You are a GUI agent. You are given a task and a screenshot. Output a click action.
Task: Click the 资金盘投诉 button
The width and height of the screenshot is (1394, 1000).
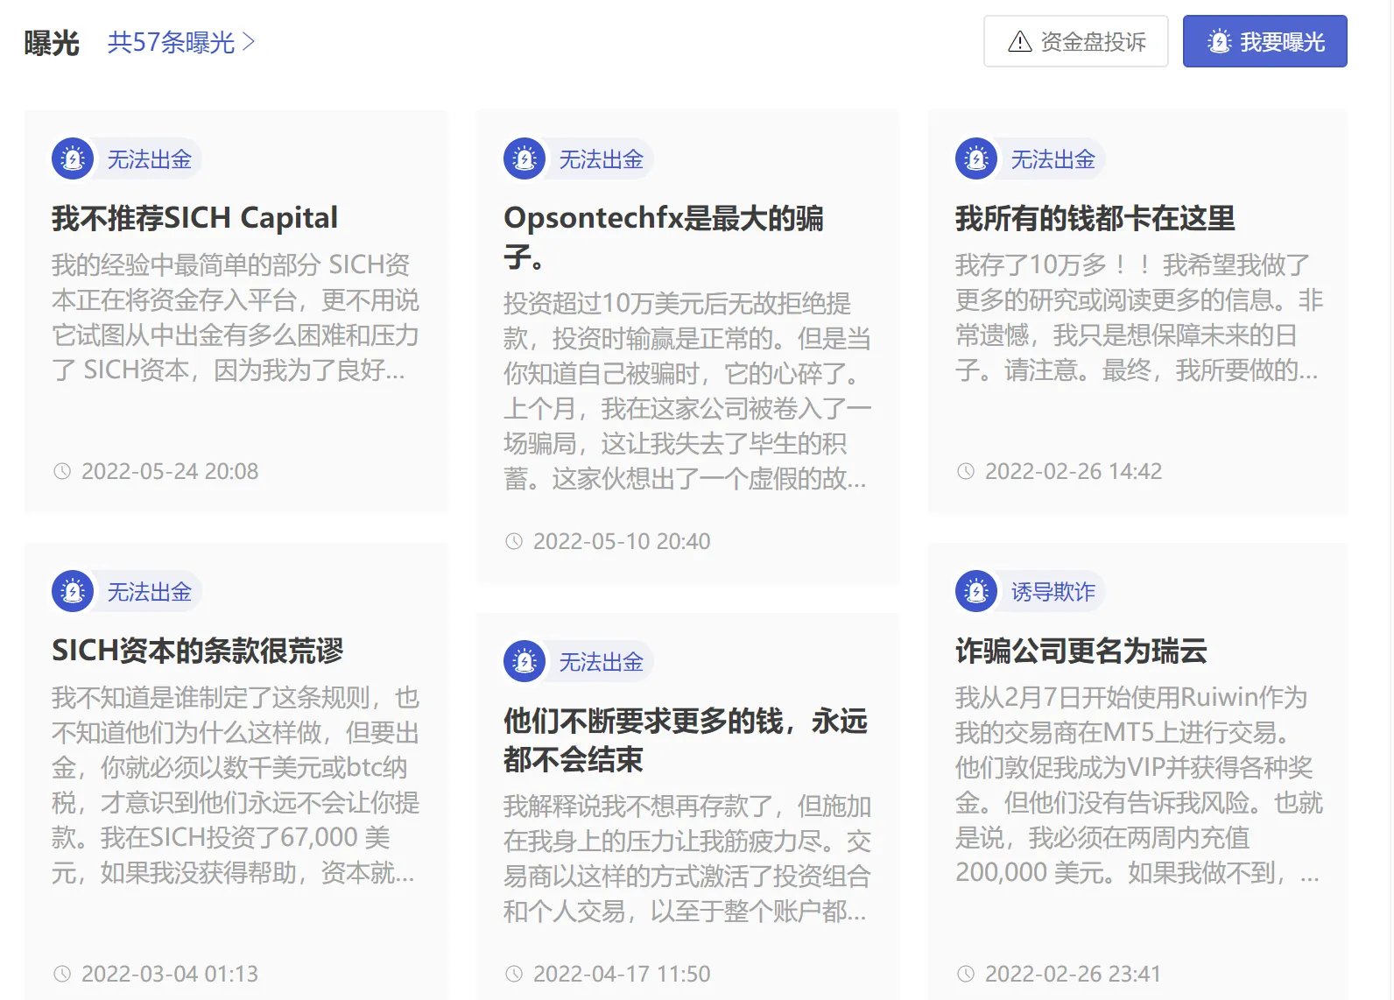pos(1075,41)
